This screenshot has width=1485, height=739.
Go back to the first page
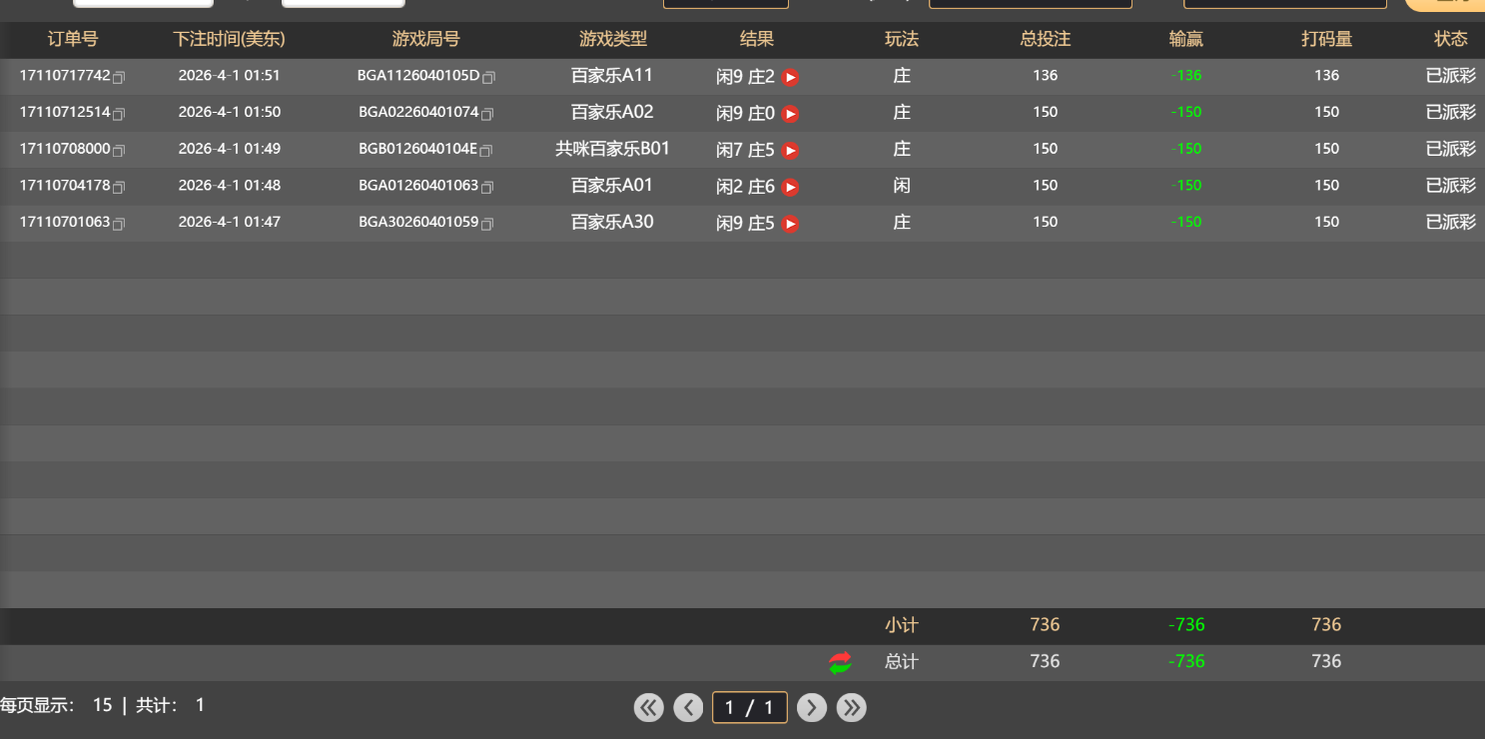648,707
